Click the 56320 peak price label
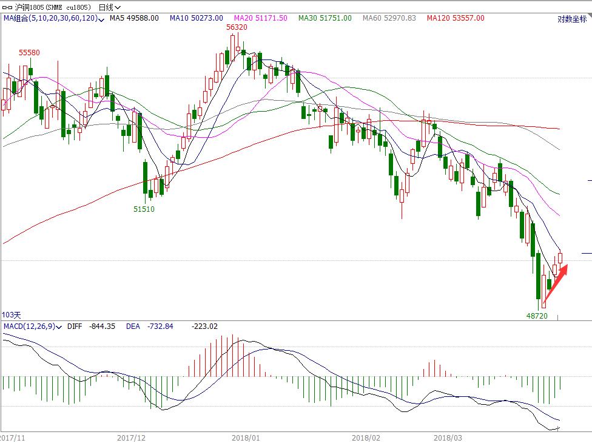 (x=237, y=27)
